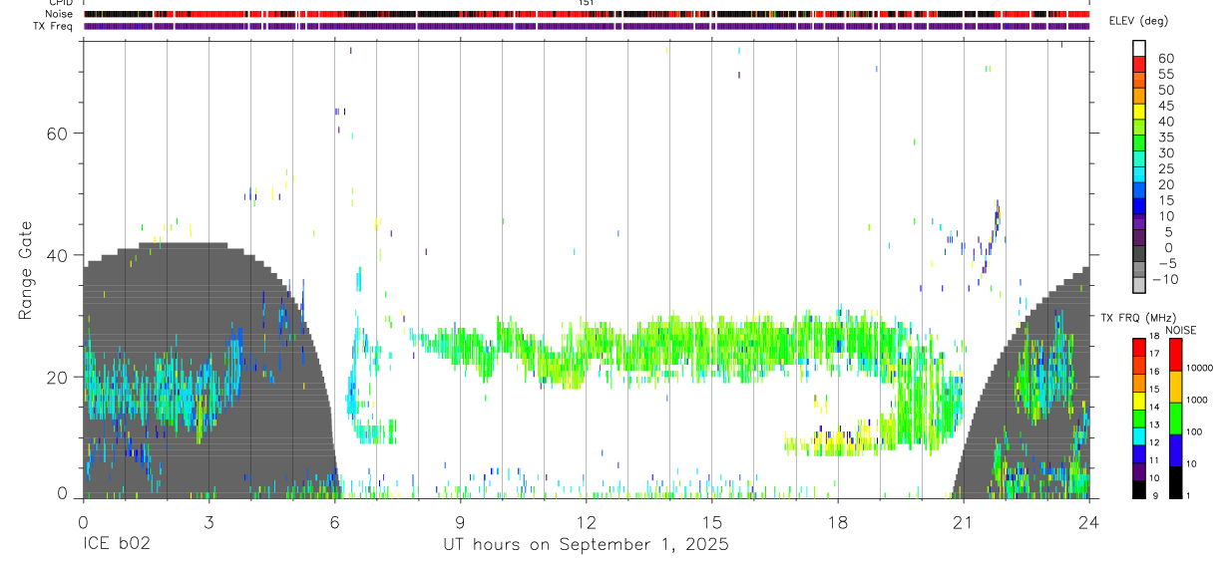Click ELEV colorbar label '45'
This screenshot has width=1225, height=565.
[1165, 106]
